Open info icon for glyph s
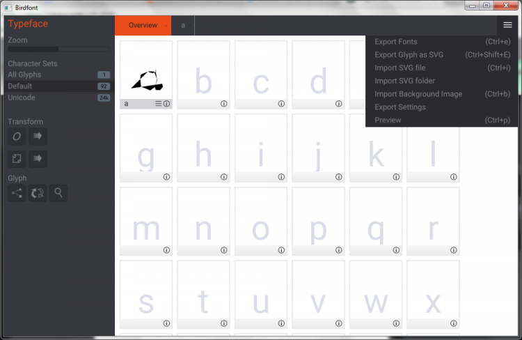The image size is (522, 340). pos(167,323)
